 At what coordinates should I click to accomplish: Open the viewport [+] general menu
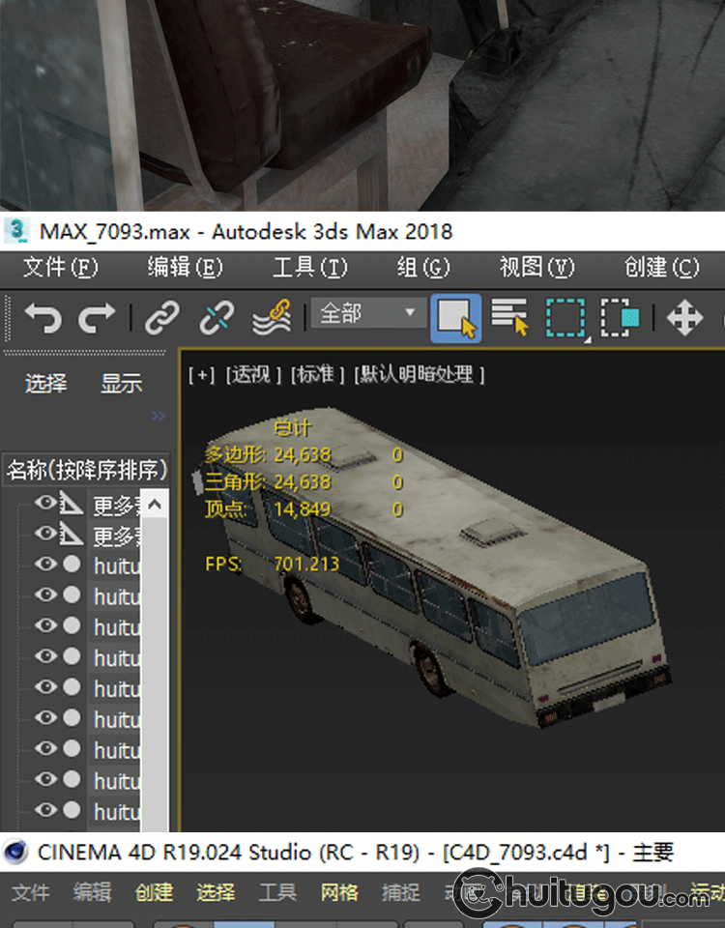coord(202,375)
